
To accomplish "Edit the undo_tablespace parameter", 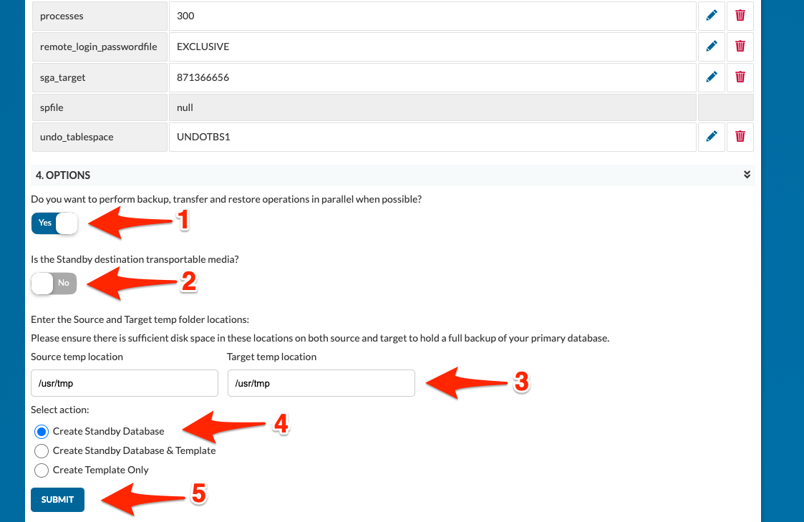I will coord(711,137).
